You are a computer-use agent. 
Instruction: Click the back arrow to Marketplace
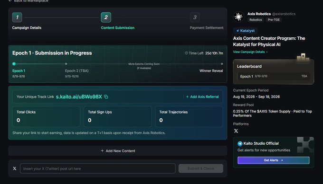10,1
